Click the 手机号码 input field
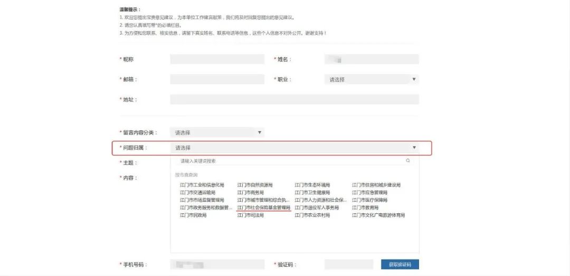Viewport: 570px width, 276px height. click(x=217, y=264)
